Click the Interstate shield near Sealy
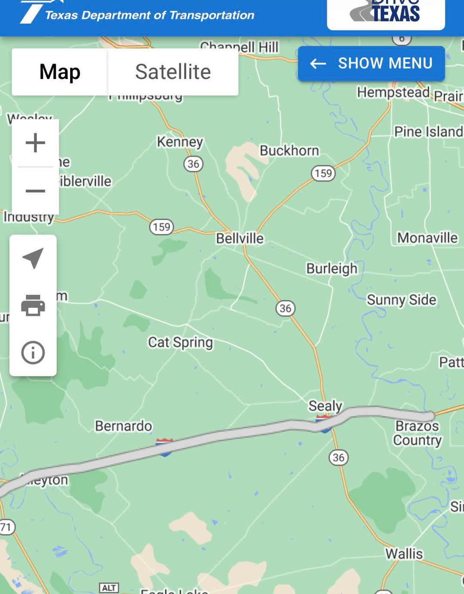 point(324,423)
